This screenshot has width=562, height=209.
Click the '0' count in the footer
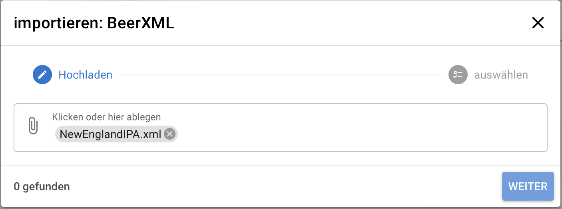[17, 186]
